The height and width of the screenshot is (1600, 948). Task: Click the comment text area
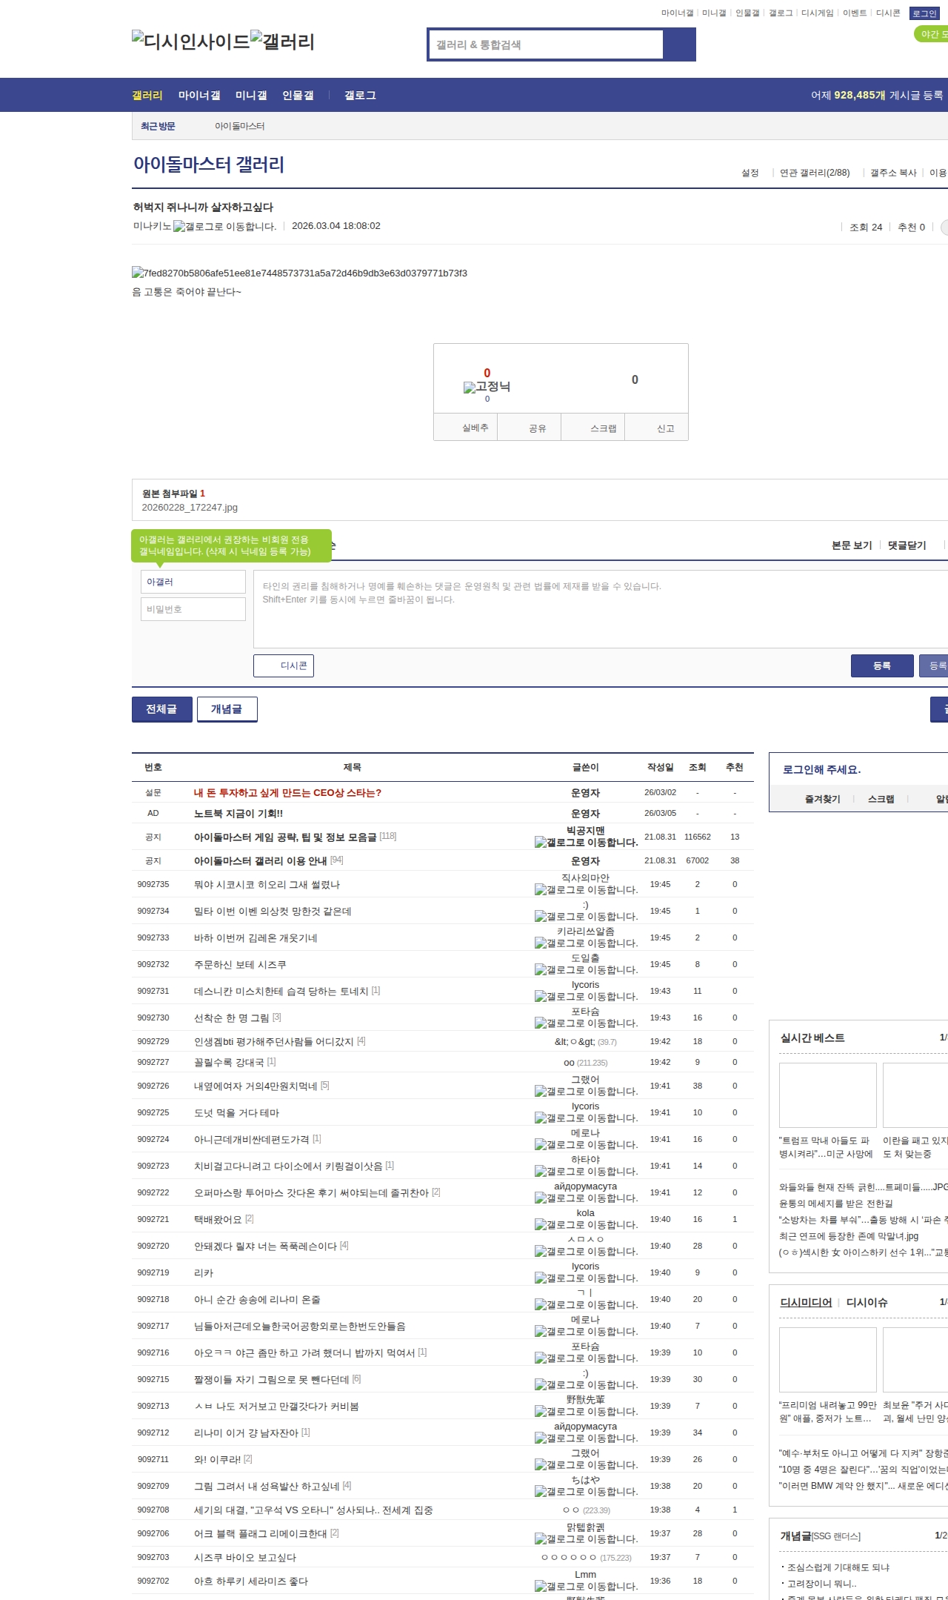click(600, 608)
